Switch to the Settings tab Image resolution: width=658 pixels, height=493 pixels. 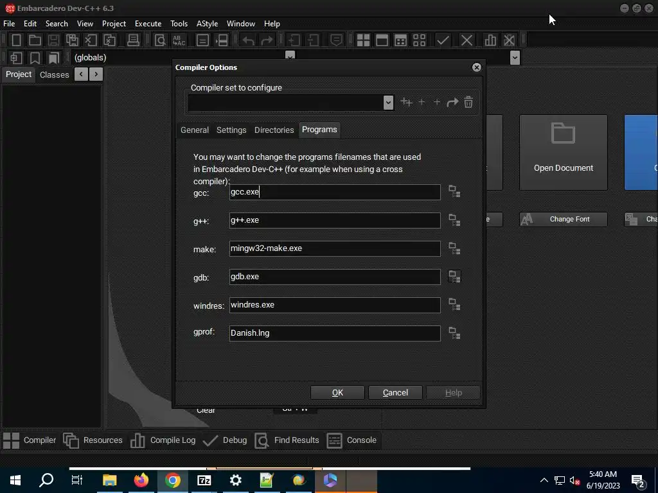coord(231,130)
